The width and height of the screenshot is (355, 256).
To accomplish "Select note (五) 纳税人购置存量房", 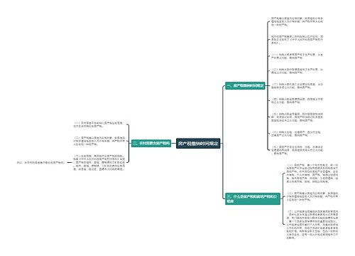I will point(297,117).
